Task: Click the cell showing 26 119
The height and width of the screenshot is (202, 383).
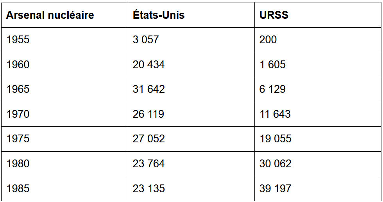Action: (x=191, y=114)
